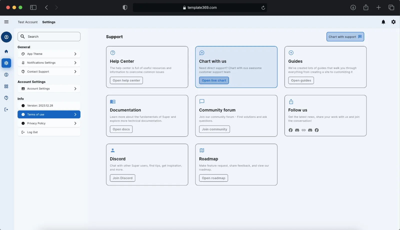Click the browser share icon
The height and width of the screenshot is (230, 400).
(366, 7)
